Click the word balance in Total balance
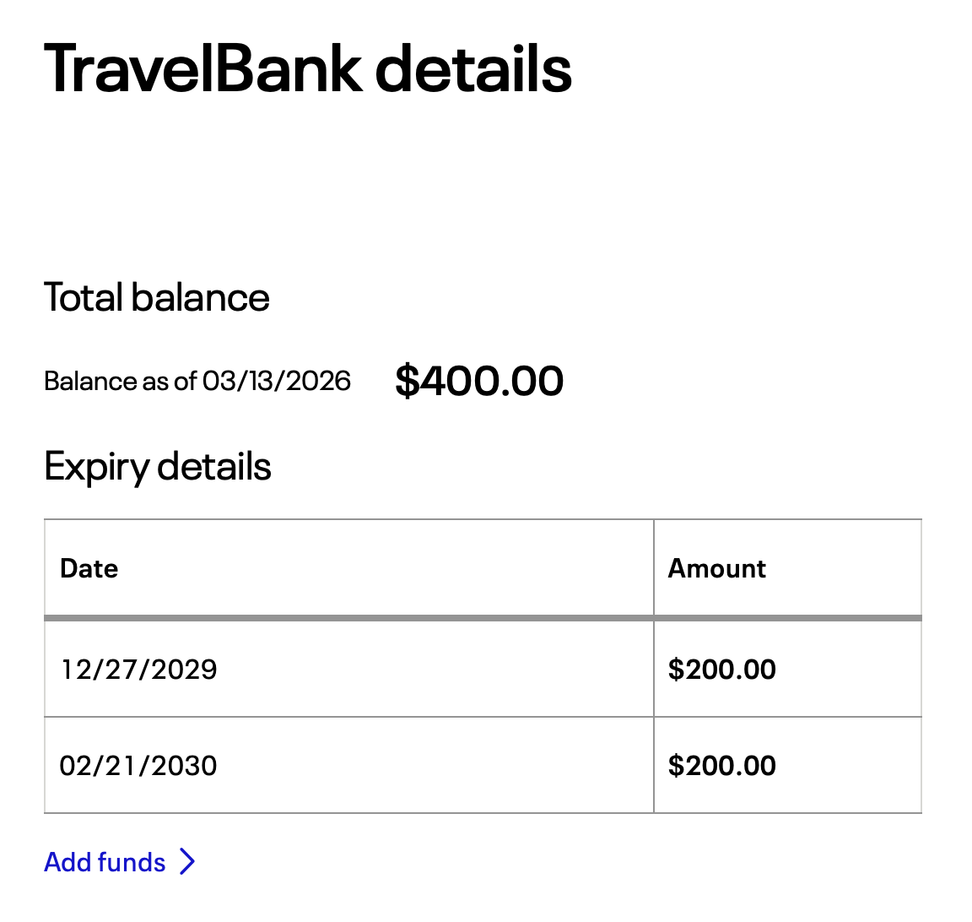Image resolution: width=972 pixels, height=922 pixels. 200,296
